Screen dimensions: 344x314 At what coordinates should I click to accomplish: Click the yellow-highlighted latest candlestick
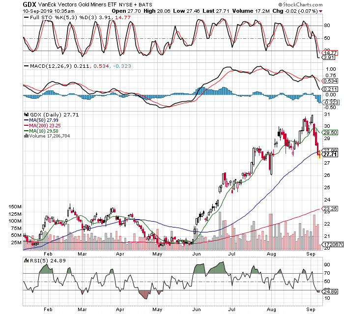[319, 154]
